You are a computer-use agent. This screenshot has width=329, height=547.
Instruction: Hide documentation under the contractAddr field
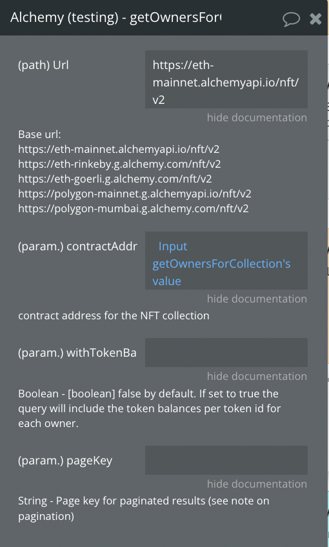(257, 299)
